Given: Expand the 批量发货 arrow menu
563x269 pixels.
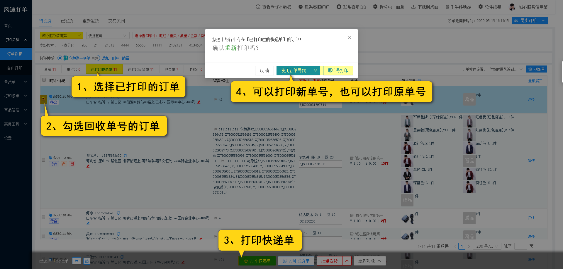Looking at the screenshot, I should tap(347, 261).
